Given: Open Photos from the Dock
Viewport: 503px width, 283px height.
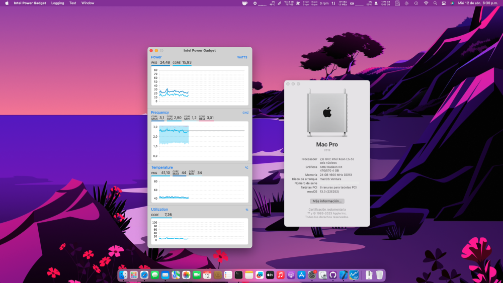Looking at the screenshot, I should 186,275.
